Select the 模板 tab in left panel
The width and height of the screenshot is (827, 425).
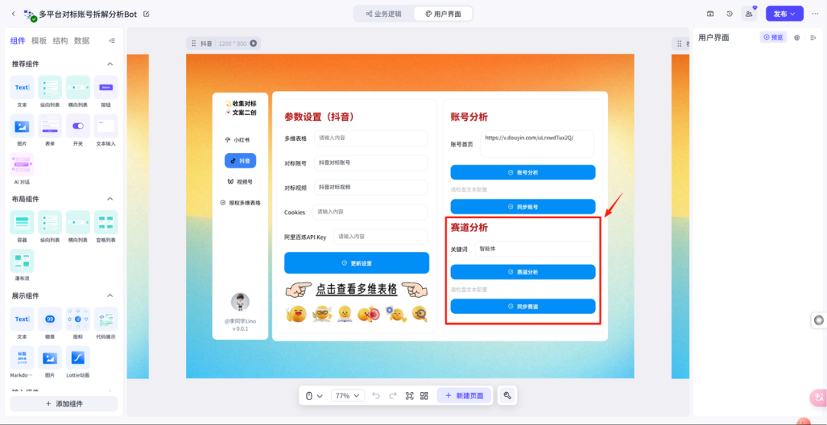(39, 41)
